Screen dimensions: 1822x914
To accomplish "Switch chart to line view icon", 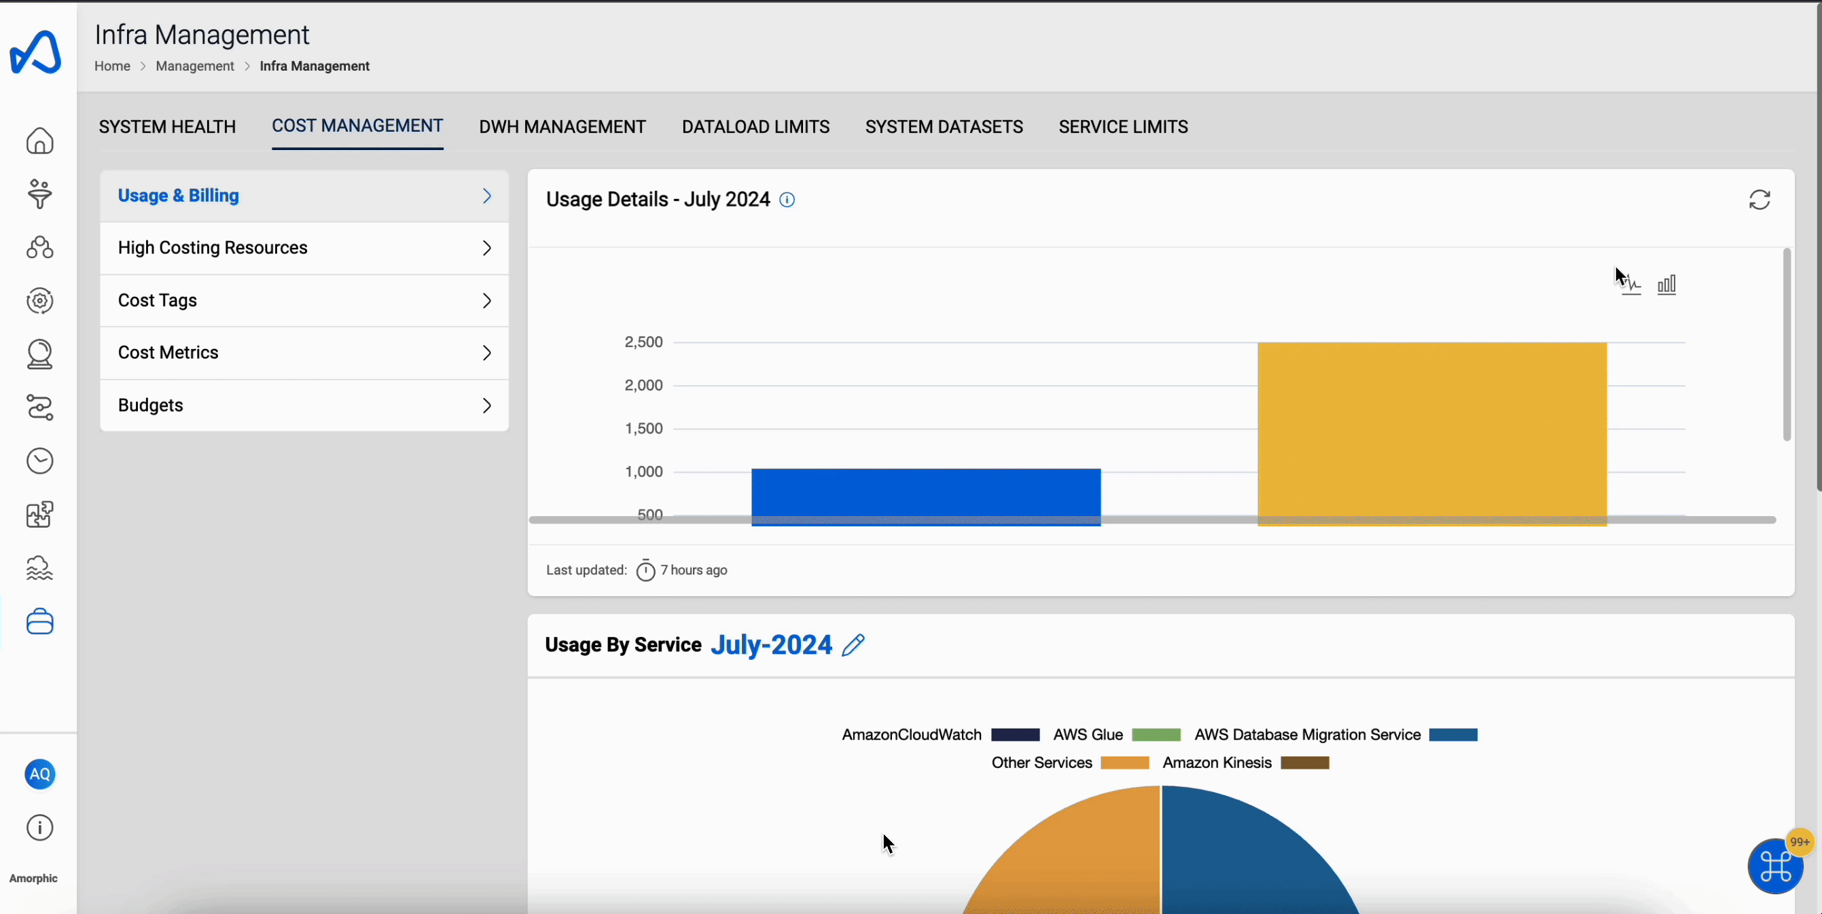I will click(1631, 285).
